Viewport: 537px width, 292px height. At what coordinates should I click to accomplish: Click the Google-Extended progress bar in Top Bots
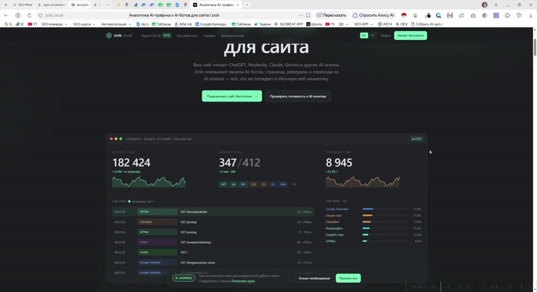point(385,209)
